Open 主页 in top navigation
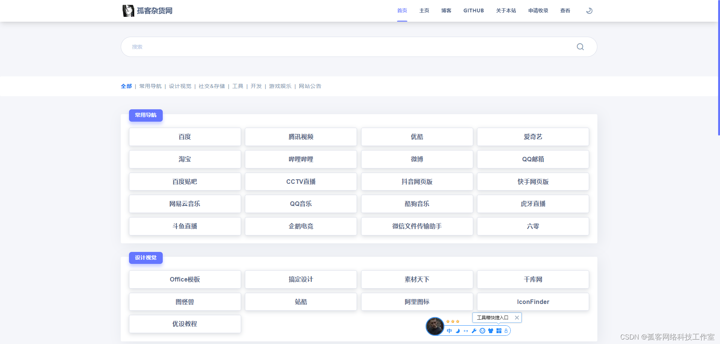 point(424,11)
